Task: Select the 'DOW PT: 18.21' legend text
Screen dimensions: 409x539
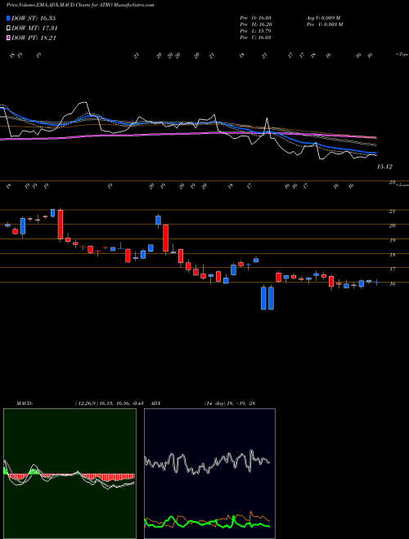Action: [34, 38]
